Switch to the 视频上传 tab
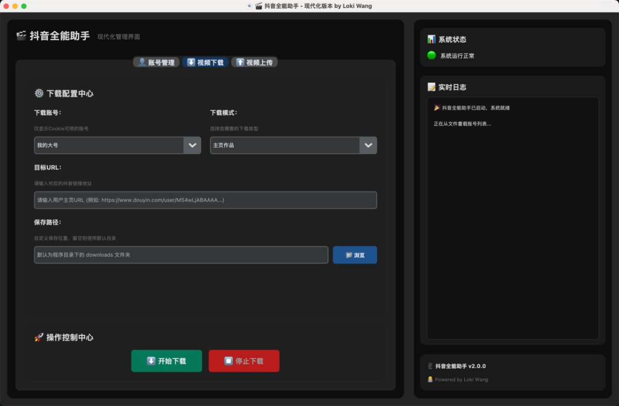The width and height of the screenshot is (619, 406). pos(254,62)
